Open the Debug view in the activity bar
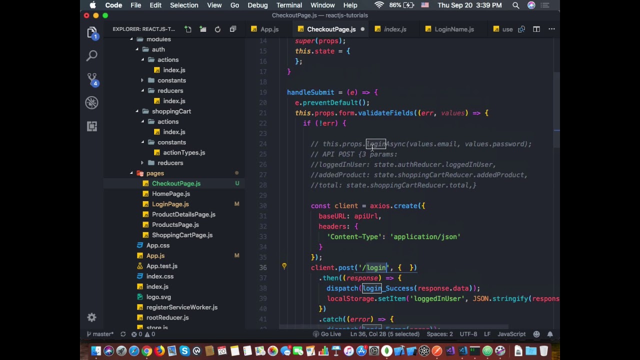This screenshot has height=360, width=640. [x=92, y=102]
